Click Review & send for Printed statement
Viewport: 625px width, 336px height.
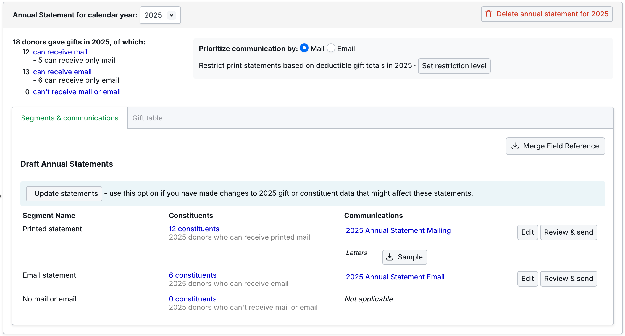click(x=568, y=232)
